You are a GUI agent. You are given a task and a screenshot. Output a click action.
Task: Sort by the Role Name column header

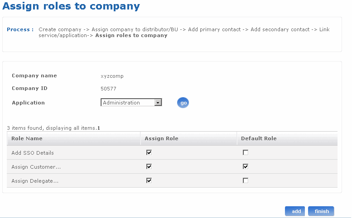coord(27,138)
